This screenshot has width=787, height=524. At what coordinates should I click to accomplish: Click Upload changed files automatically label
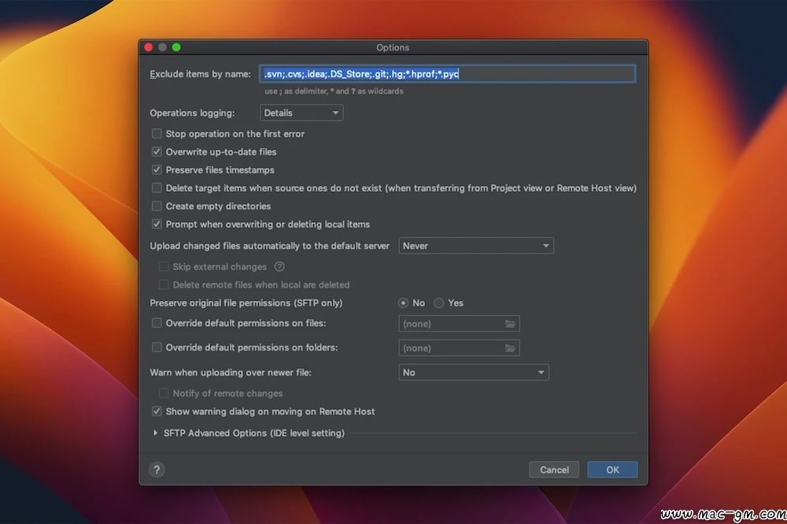269,246
